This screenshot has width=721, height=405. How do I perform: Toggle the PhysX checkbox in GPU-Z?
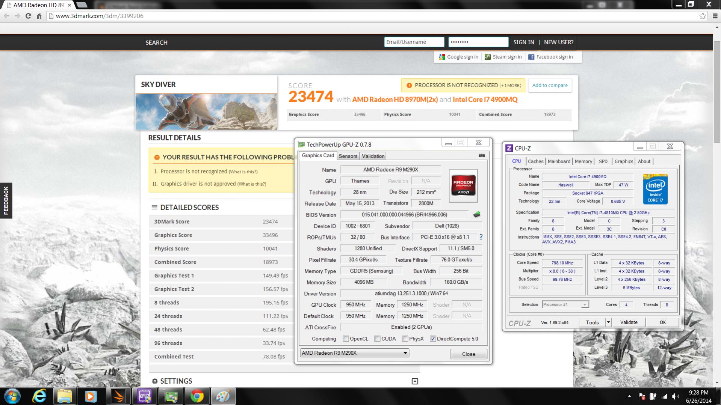point(405,339)
